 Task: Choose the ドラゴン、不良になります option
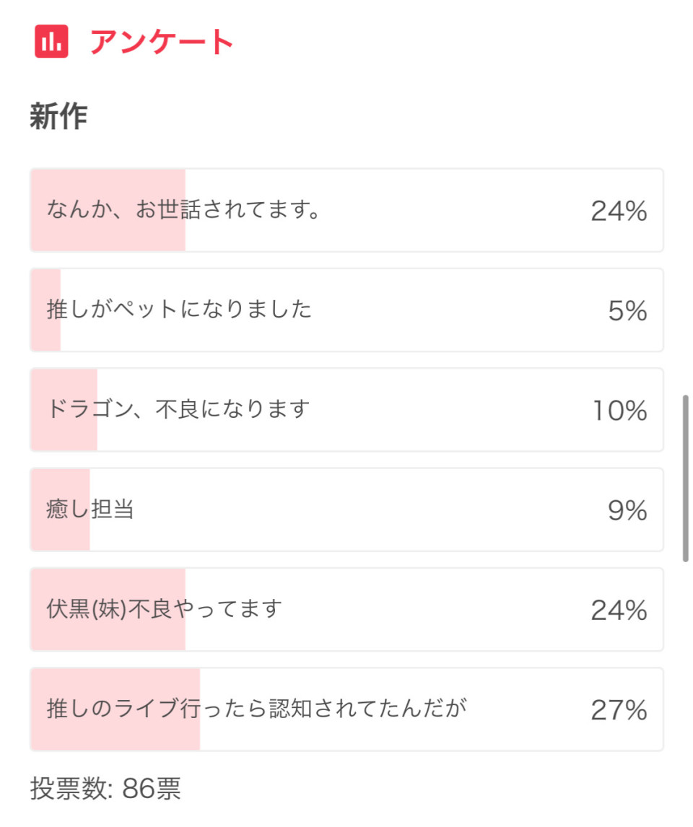(x=346, y=410)
